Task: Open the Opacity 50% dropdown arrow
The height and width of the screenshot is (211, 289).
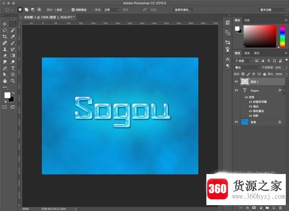Action: (x=286, y=68)
